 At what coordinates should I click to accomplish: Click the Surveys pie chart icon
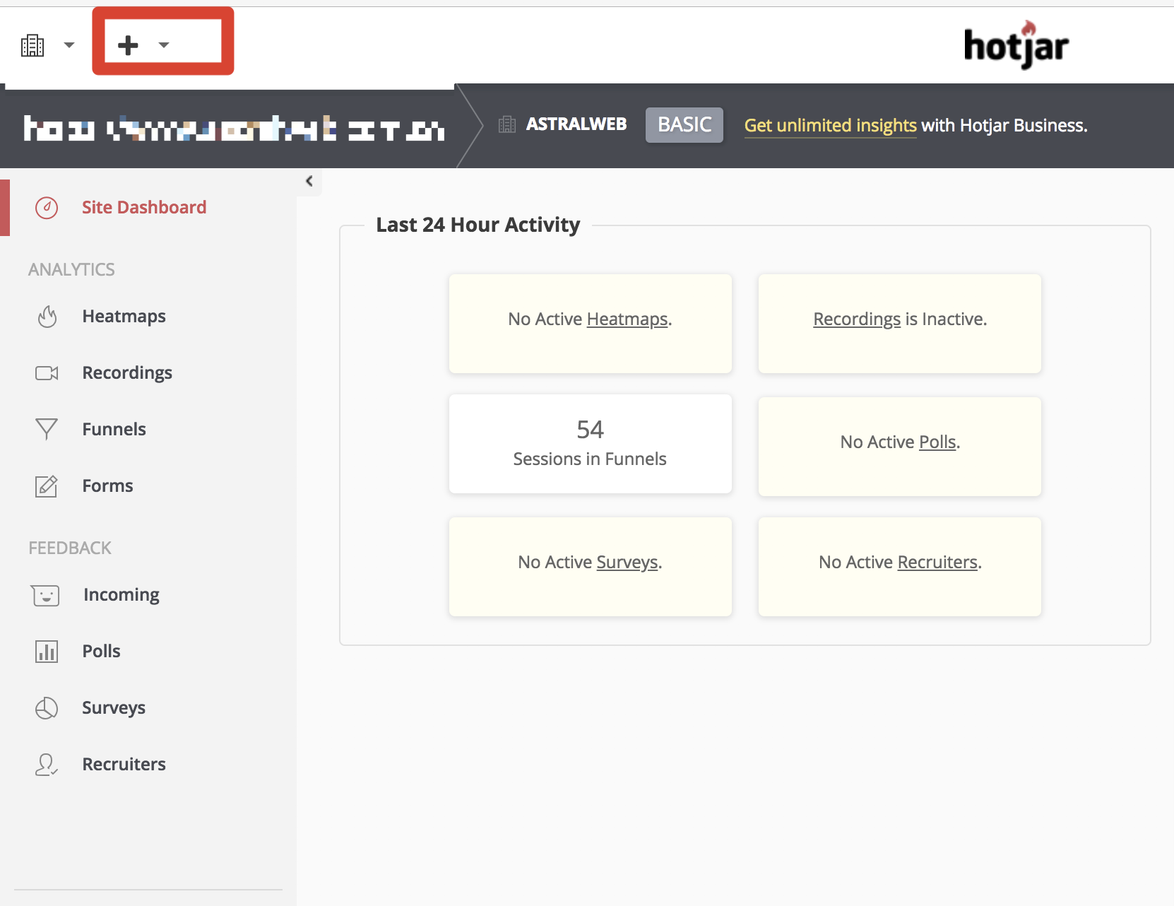[x=47, y=708]
